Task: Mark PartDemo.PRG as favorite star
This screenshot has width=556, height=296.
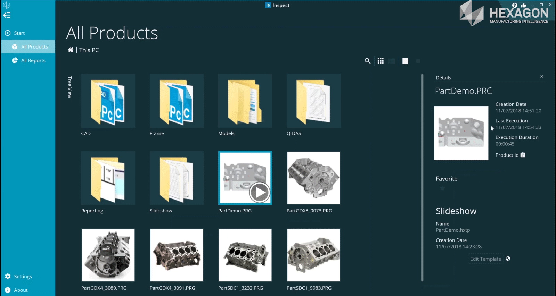Action: [442, 188]
